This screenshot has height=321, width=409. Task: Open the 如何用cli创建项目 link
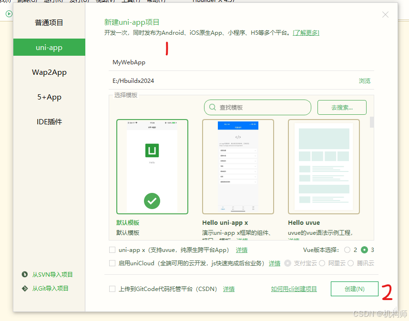tap(294, 289)
